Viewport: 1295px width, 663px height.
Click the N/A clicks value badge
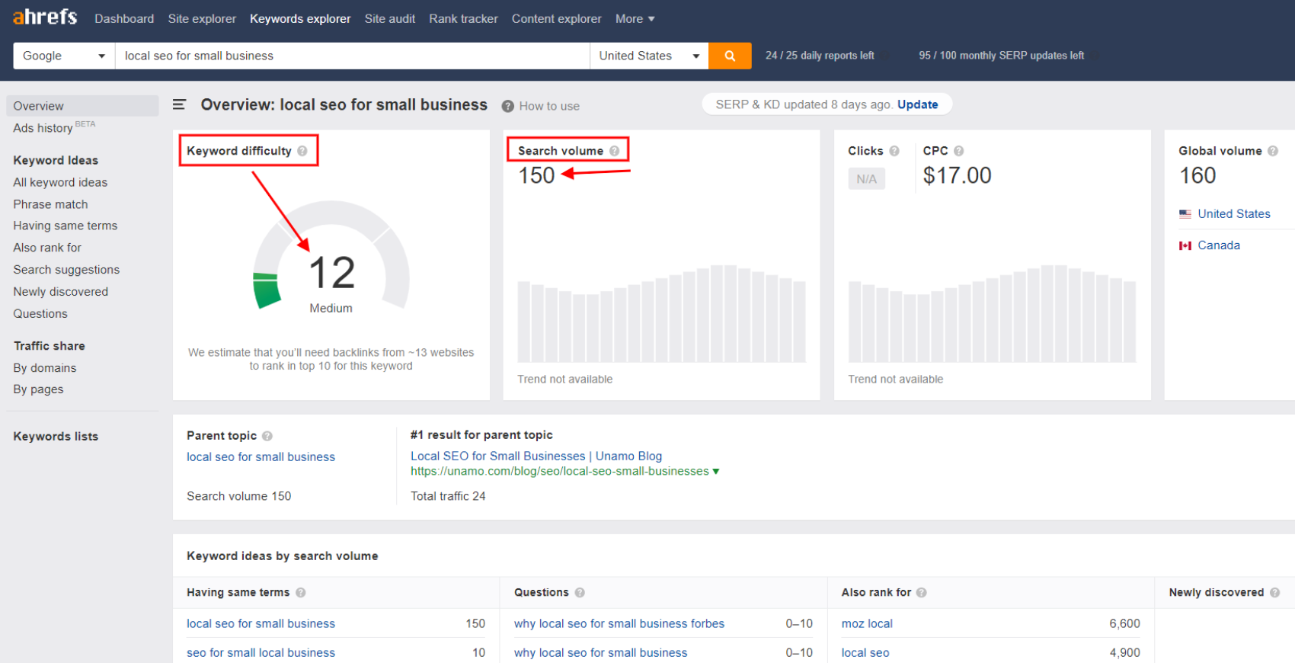[x=866, y=179]
